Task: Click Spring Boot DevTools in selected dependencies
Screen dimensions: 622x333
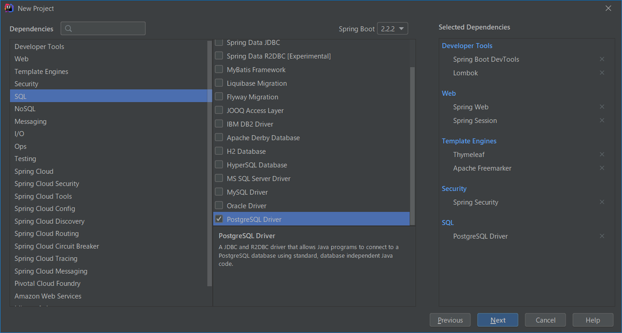Action: pyautogui.click(x=486, y=59)
